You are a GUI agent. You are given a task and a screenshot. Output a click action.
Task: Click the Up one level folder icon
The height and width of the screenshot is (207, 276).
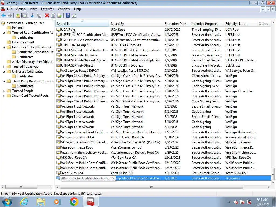tap(18, 15)
